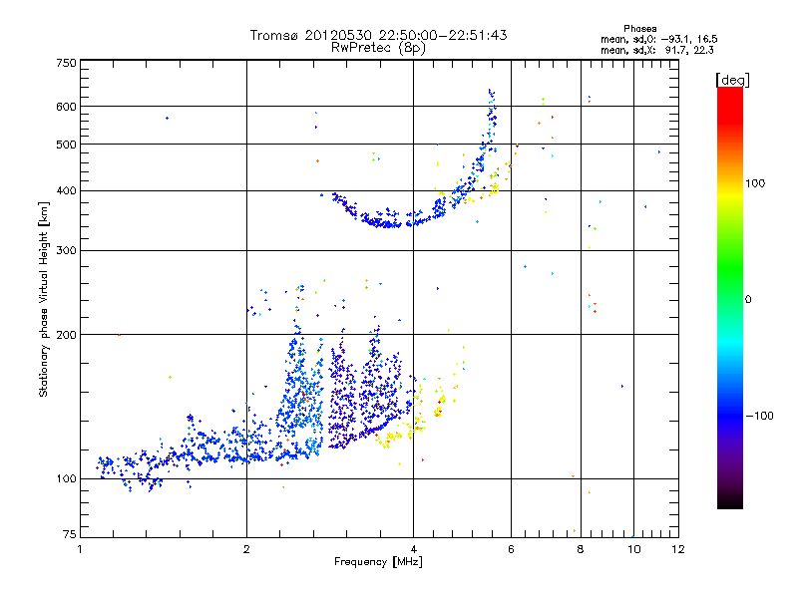Screen dimensions: 798x598
Task: Click y-axis tick label '200'
Action: pyautogui.click(x=66, y=335)
